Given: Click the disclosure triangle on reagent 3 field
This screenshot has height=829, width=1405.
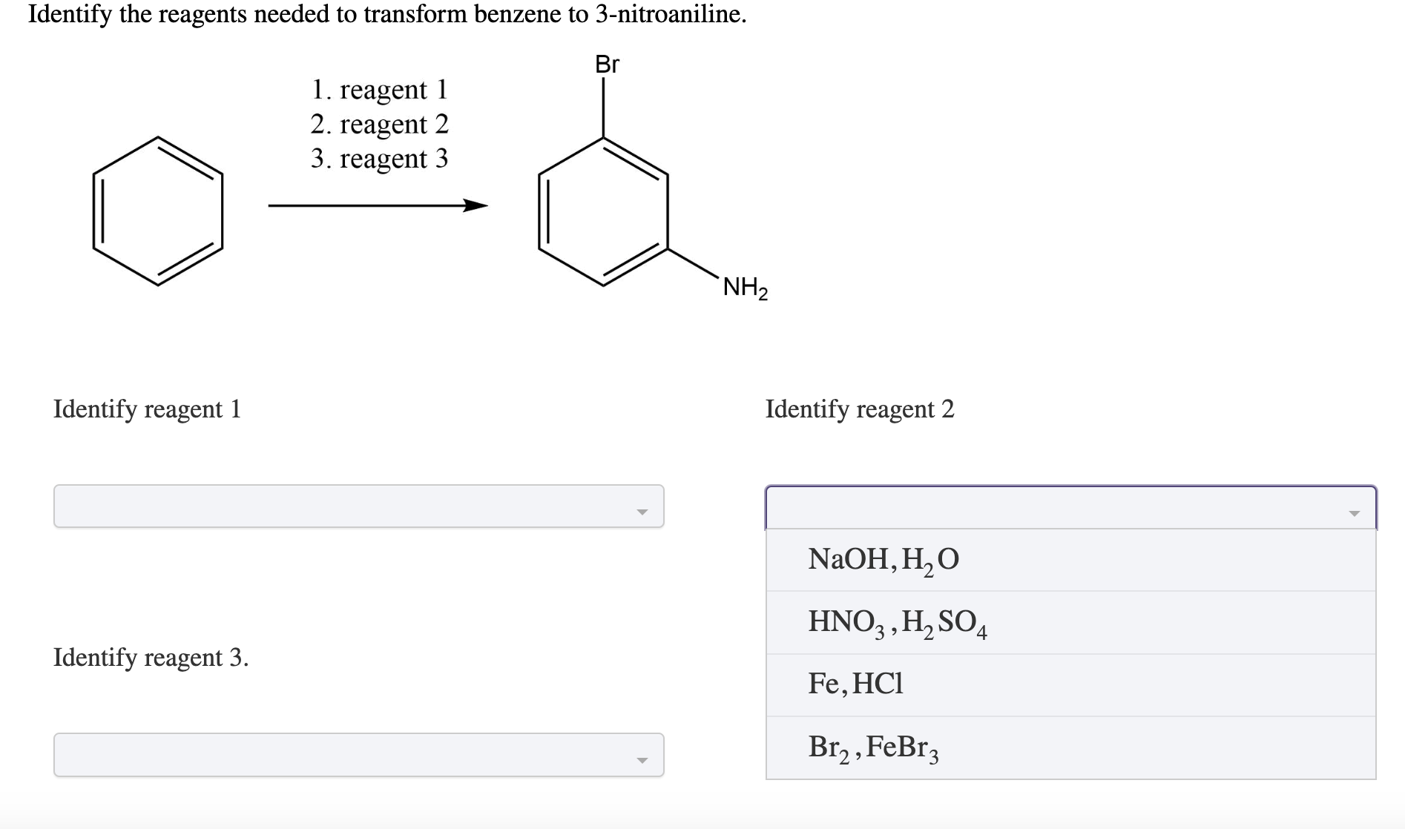Looking at the screenshot, I should (x=643, y=758).
